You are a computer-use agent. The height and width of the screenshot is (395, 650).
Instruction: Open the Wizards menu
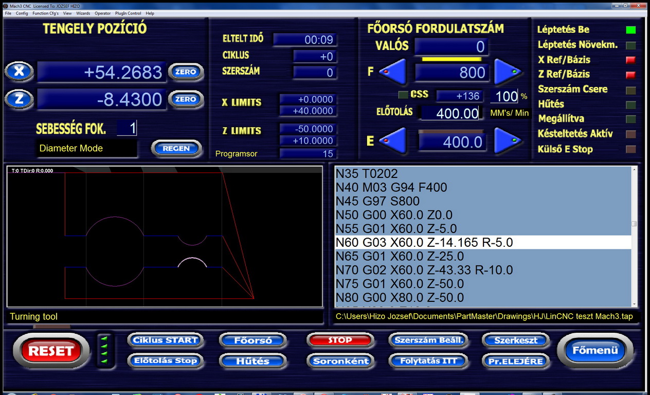click(83, 13)
